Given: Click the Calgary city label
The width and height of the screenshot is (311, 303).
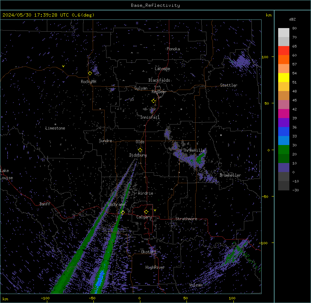Looking at the screenshot, I should [x=144, y=217].
